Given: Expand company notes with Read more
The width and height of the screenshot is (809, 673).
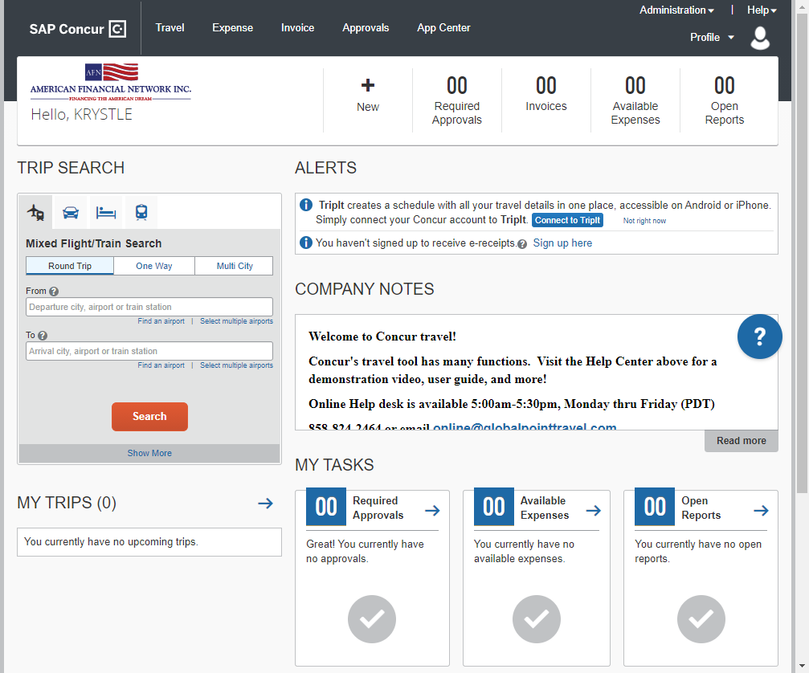Looking at the screenshot, I should click(741, 441).
